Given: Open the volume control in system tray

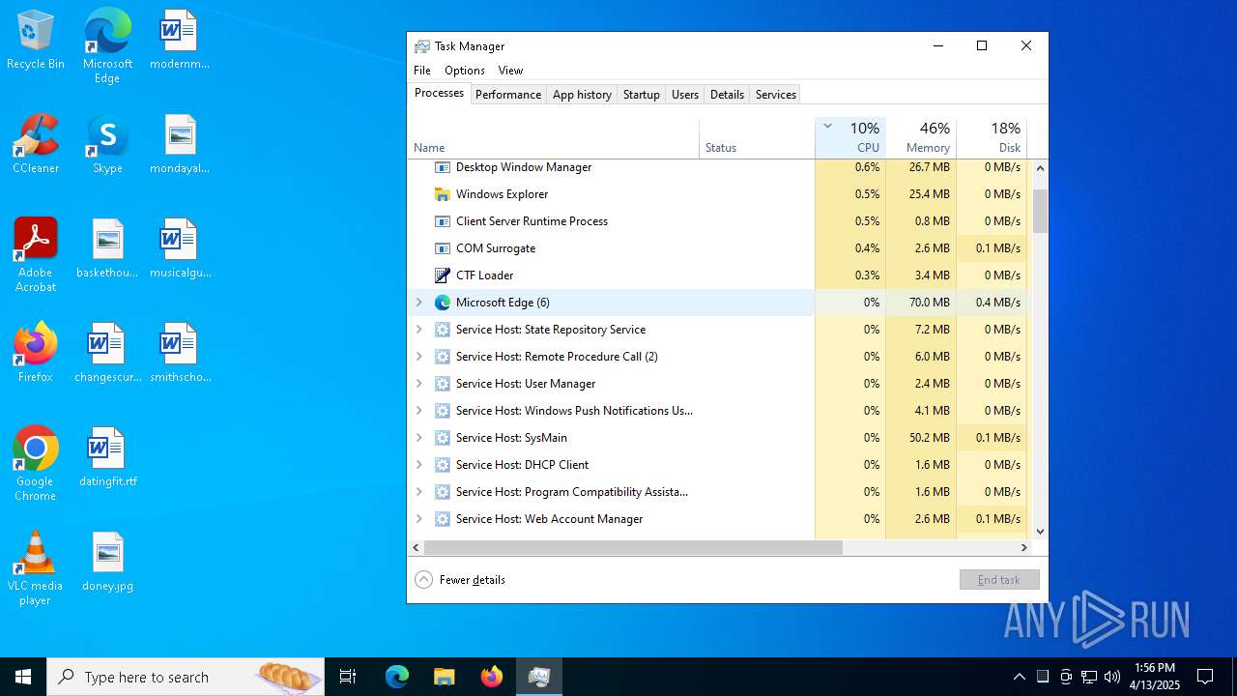Looking at the screenshot, I should pyautogui.click(x=1112, y=677).
